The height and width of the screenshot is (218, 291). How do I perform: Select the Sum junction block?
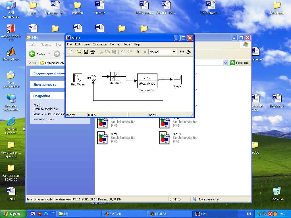(x=93, y=78)
